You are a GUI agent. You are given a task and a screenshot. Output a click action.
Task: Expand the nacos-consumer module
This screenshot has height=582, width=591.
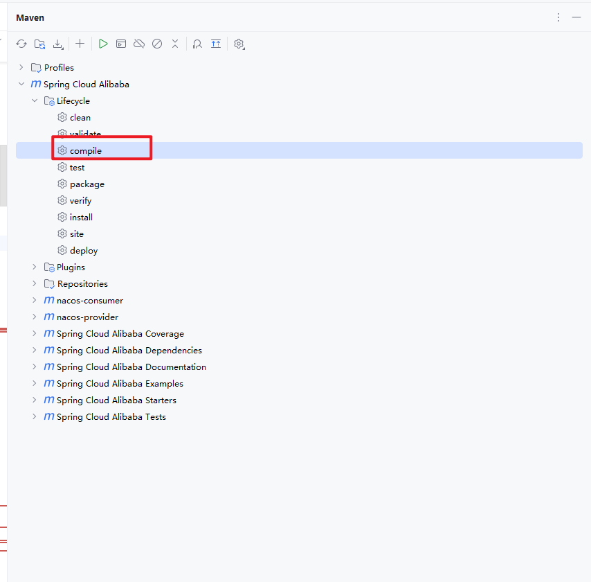tap(35, 300)
